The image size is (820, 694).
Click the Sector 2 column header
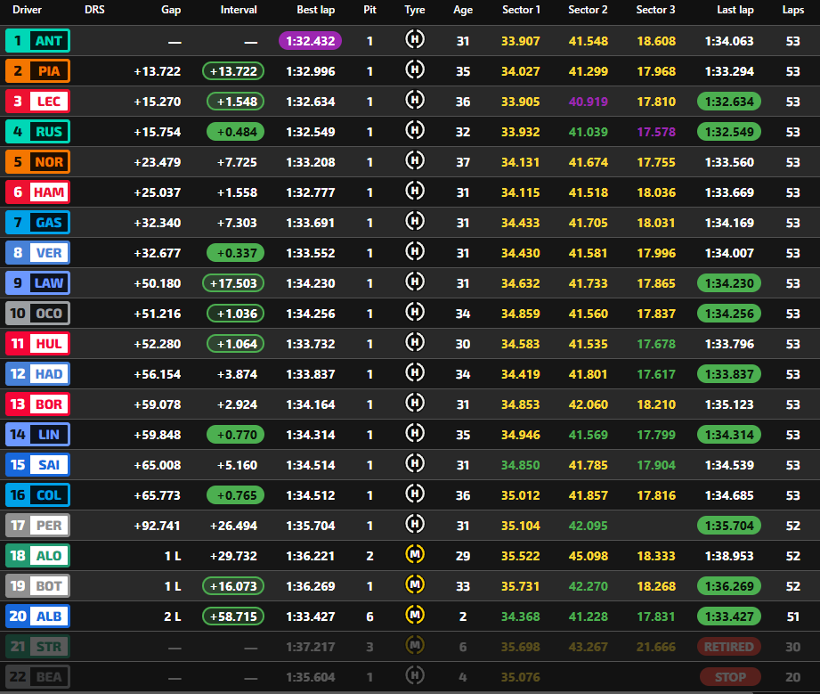click(x=588, y=10)
